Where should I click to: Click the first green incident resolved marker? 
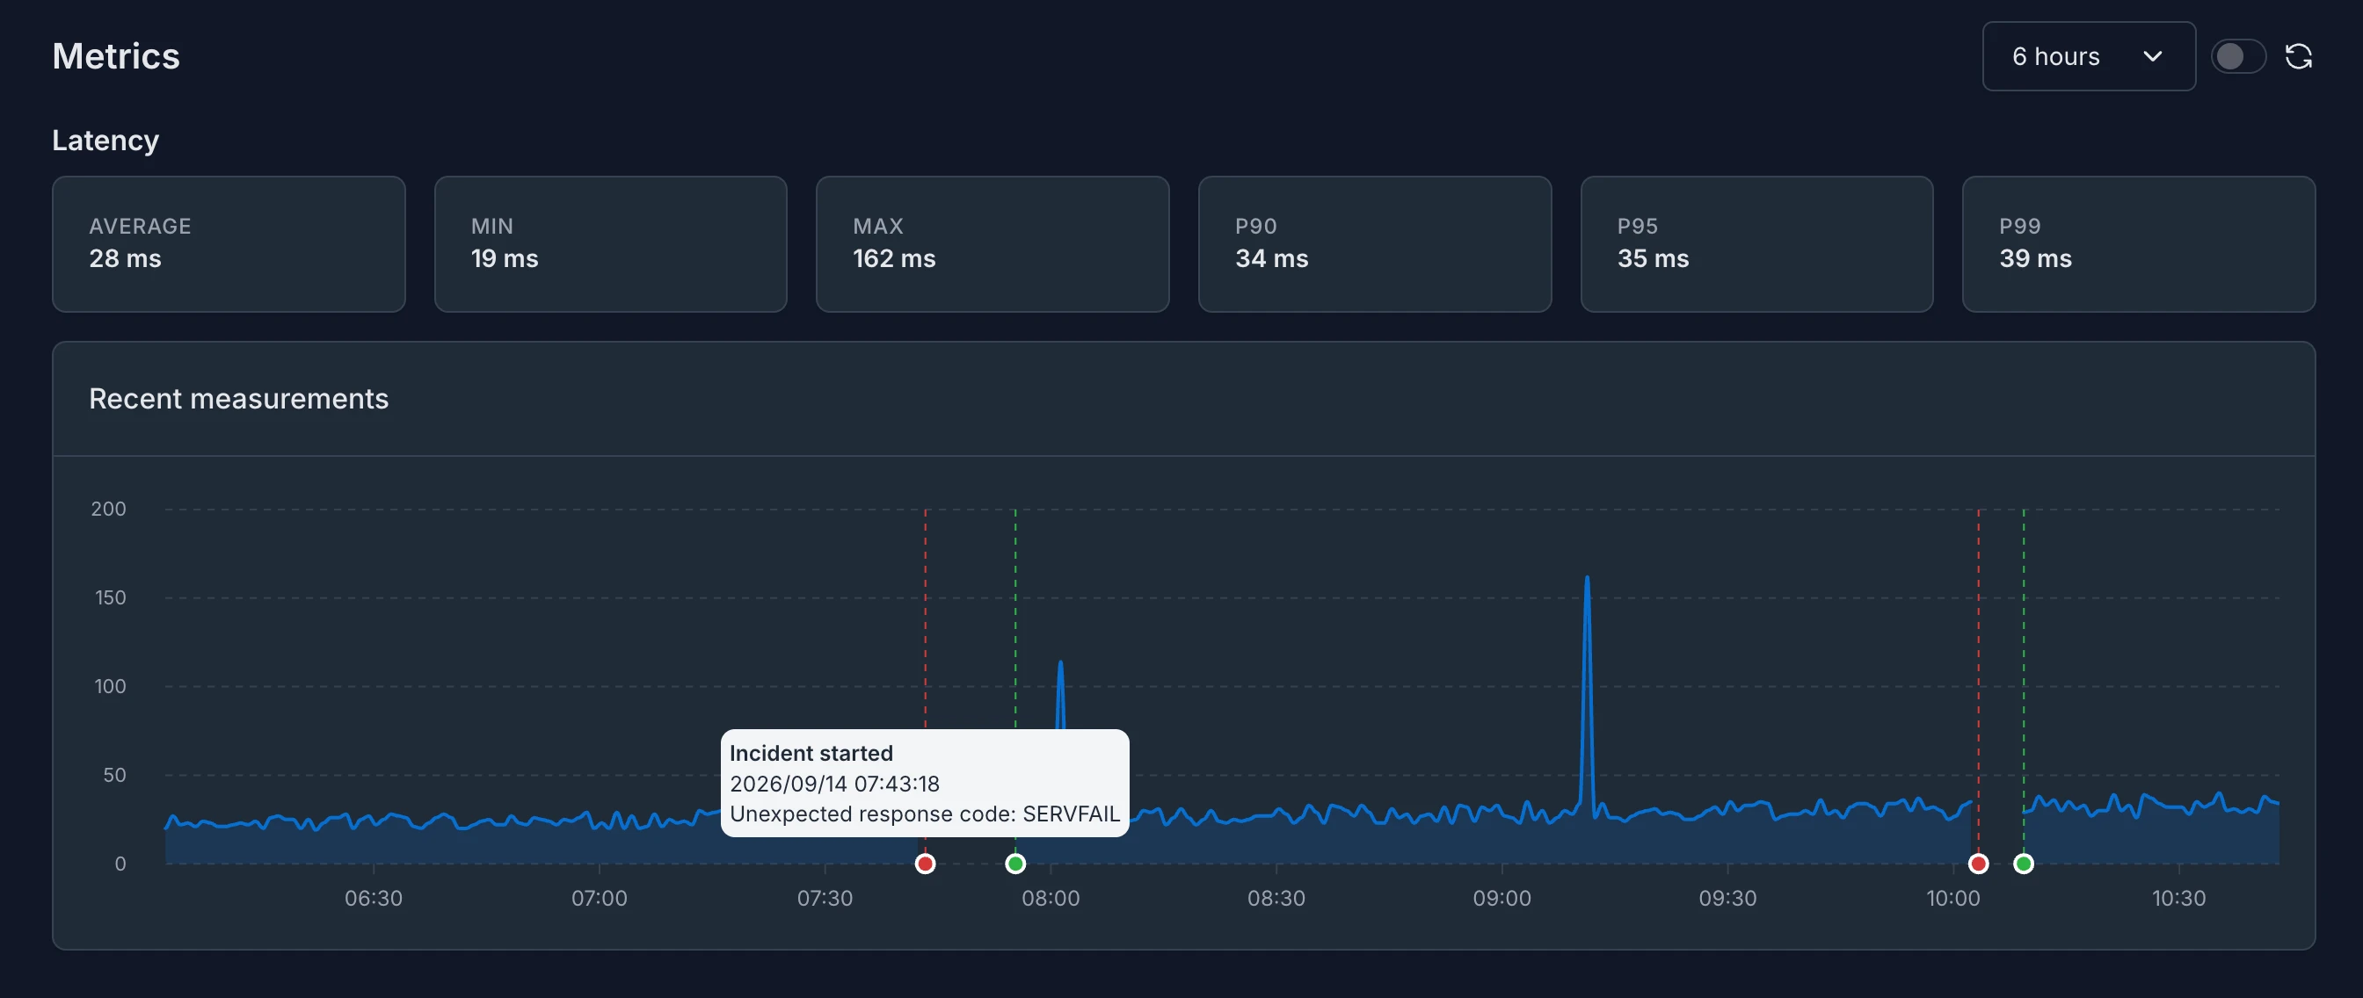tap(1015, 864)
